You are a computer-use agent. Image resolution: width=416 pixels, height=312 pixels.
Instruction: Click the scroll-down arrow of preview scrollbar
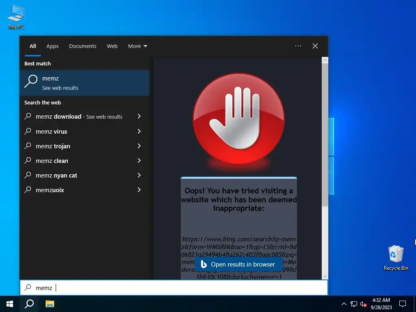[325, 276]
